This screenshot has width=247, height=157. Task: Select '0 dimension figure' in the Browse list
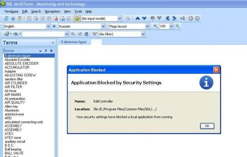point(29,56)
